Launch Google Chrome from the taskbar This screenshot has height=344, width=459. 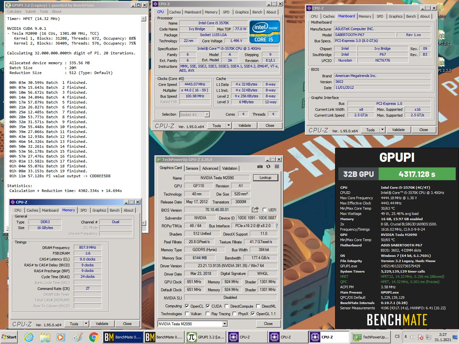tap(94, 337)
